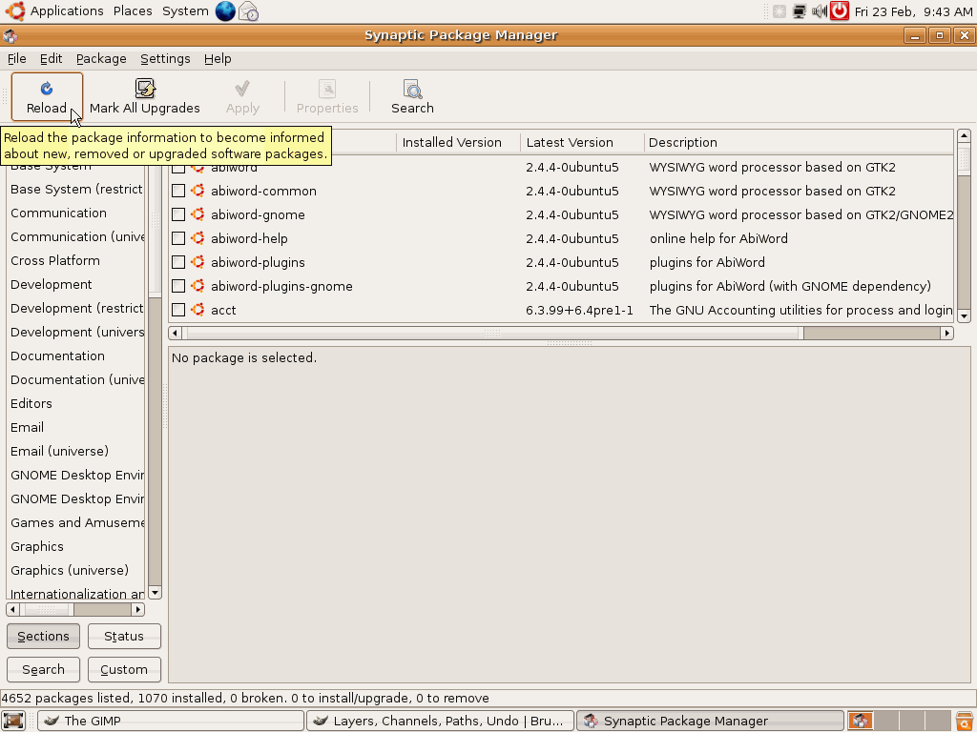The width and height of the screenshot is (977, 732).
Task: Click the abiword-plugins package Ubuntu icon
Action: point(197,262)
